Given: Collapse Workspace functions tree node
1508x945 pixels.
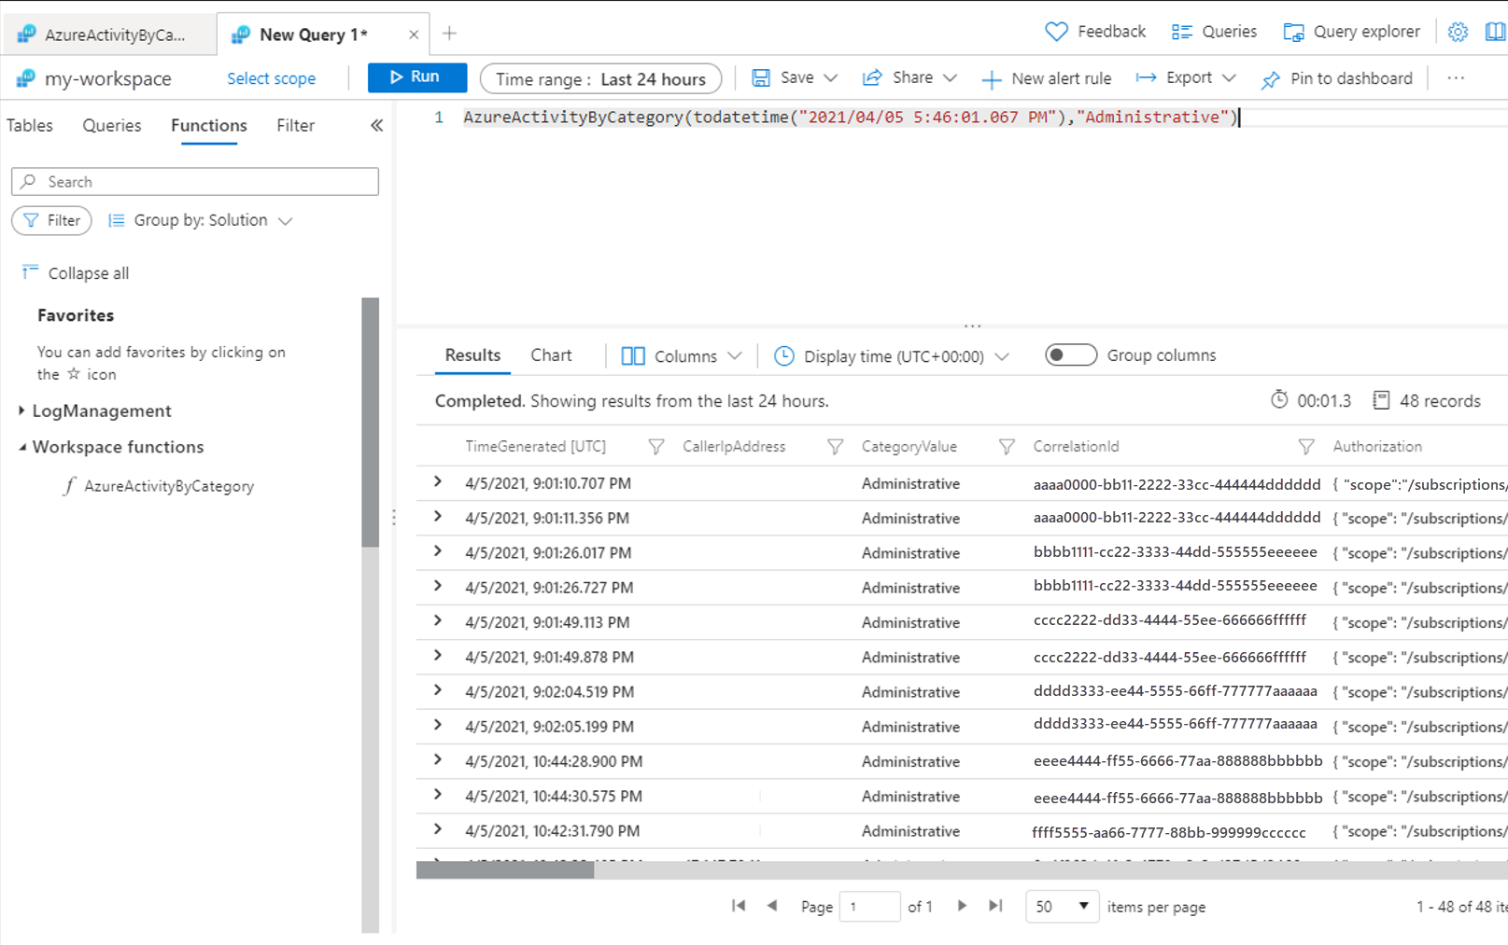Looking at the screenshot, I should [21, 447].
